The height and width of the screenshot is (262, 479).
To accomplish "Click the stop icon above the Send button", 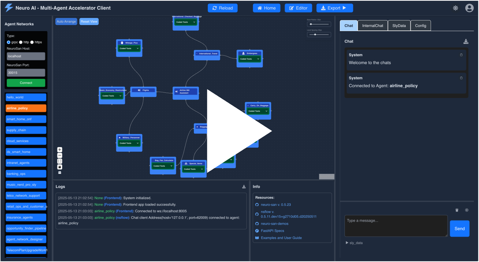I will (467, 210).
